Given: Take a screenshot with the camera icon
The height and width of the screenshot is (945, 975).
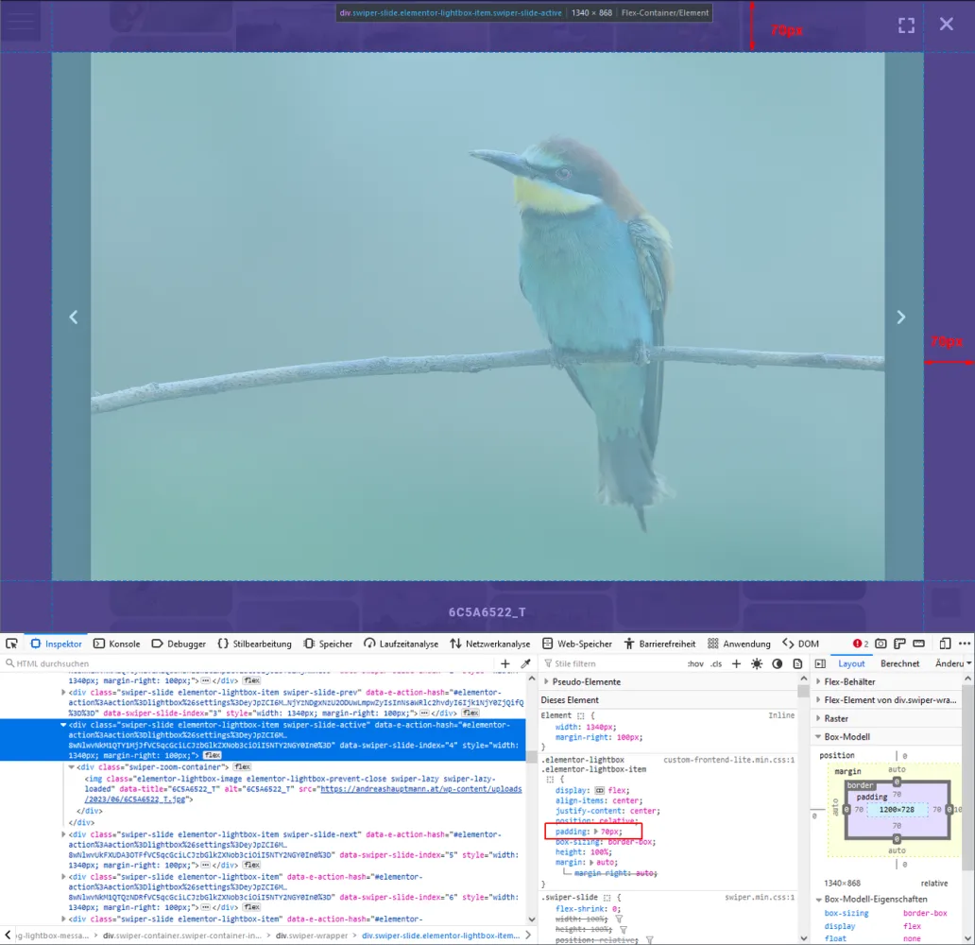Looking at the screenshot, I should [x=881, y=644].
